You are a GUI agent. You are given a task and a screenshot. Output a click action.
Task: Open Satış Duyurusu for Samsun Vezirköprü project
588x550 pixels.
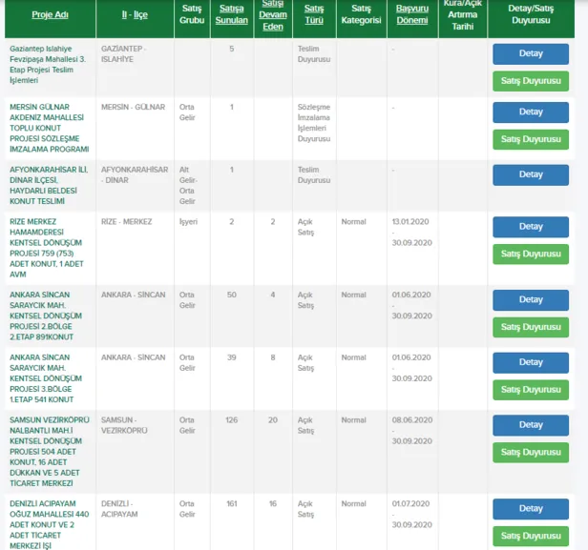point(531,454)
